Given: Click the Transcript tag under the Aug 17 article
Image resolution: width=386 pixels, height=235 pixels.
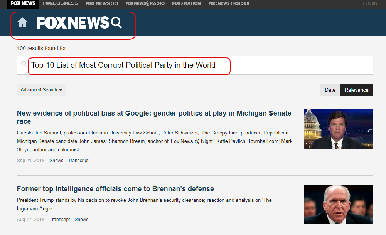Looking at the screenshot, I should 59,220.
